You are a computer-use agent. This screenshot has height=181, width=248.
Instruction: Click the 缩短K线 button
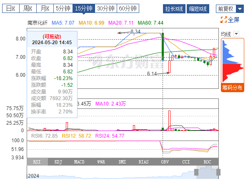198,9
